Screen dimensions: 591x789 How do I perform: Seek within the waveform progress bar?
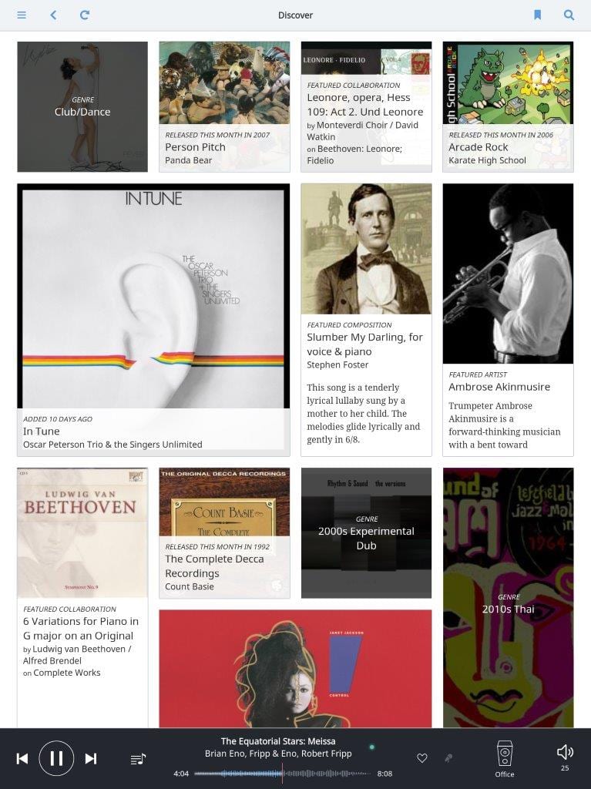pyautogui.click(x=283, y=774)
